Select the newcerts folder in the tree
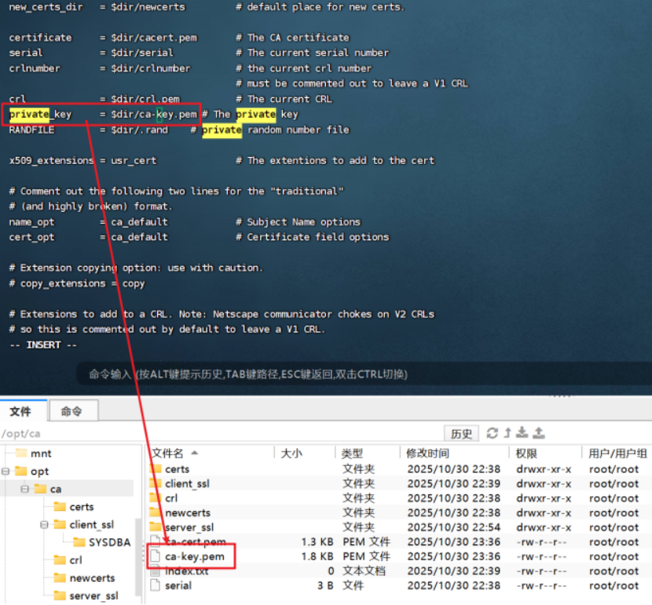Viewport: 652px width, 605px height. click(84, 578)
